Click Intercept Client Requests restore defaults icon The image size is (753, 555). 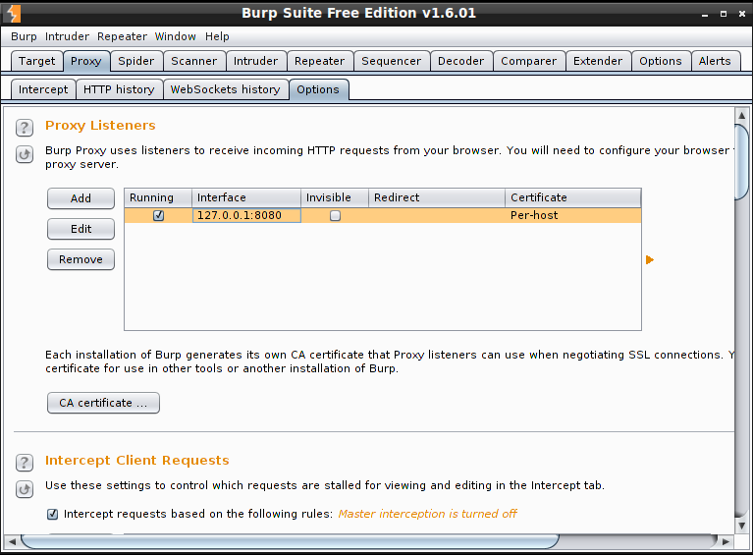(25, 489)
